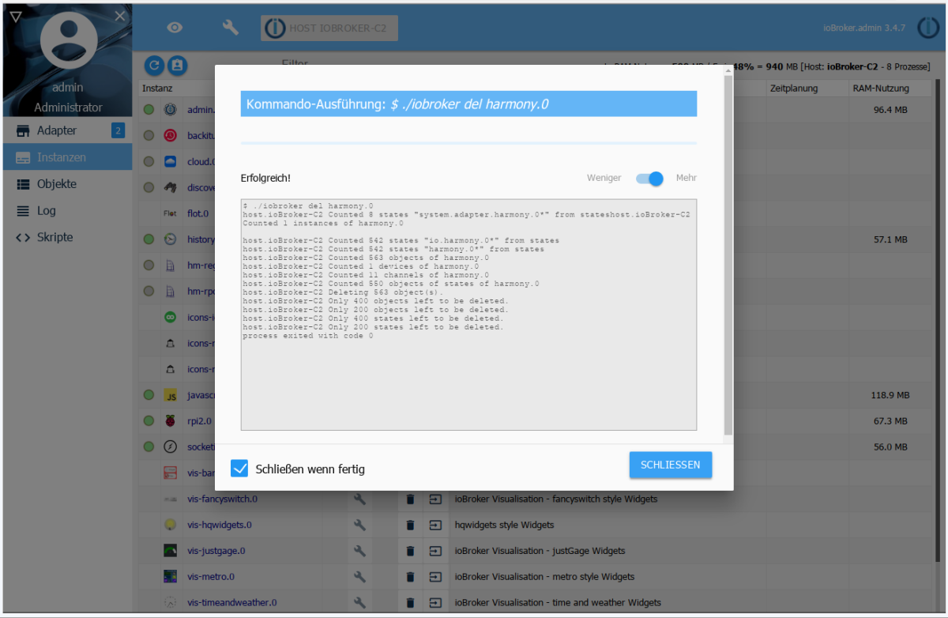Click the vis-justgage.0 gauge icon
The width and height of the screenshot is (948, 618).
[x=170, y=551]
